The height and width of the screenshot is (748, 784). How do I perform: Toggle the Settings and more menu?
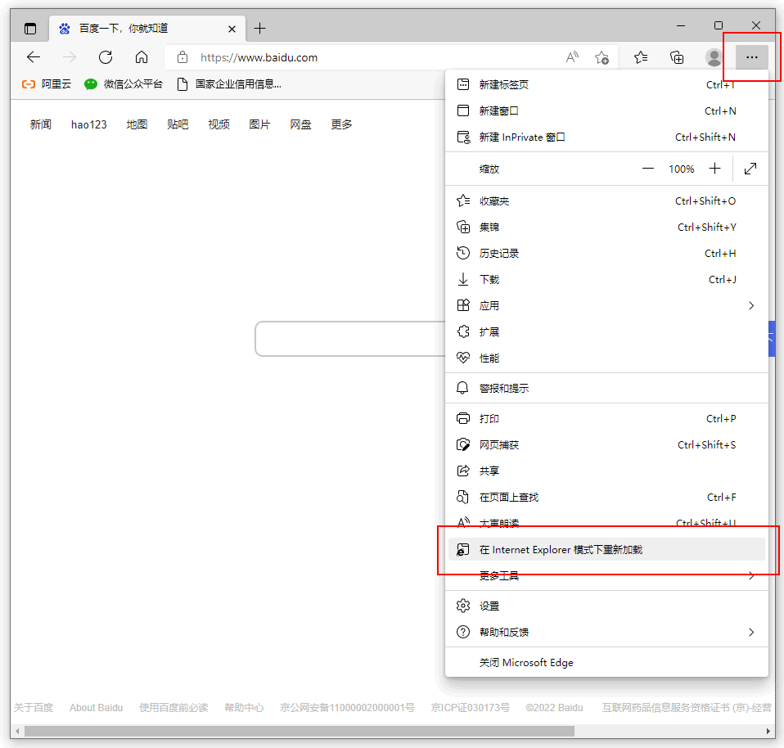[751, 57]
